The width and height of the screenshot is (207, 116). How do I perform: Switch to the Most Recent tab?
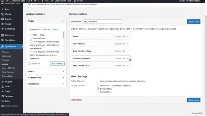[x=35, y=29]
